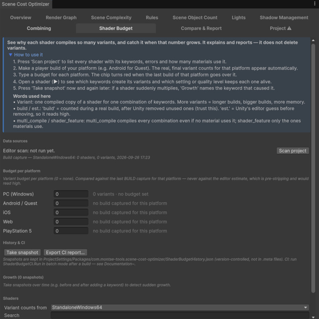Click the 'Growth (0 snapshots)' heading
The width and height of the screenshot is (319, 319).
pos(23,277)
